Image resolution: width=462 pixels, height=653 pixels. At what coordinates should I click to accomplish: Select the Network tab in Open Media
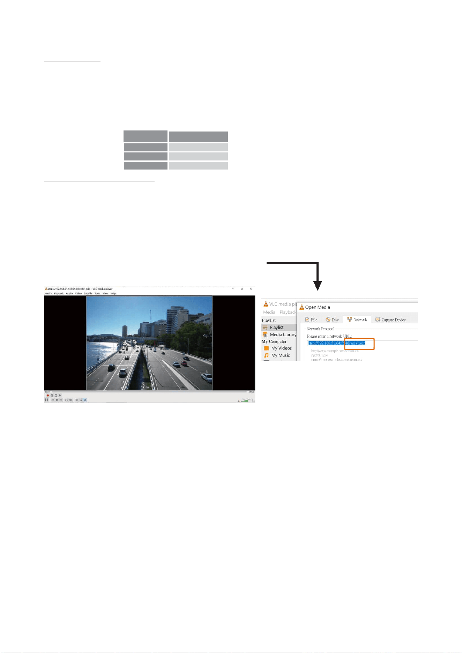tap(357, 320)
